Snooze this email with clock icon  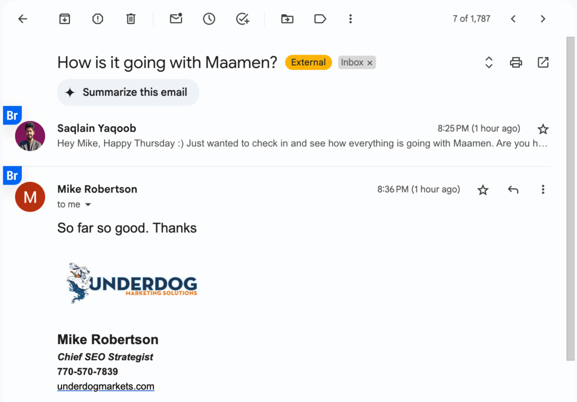209,19
